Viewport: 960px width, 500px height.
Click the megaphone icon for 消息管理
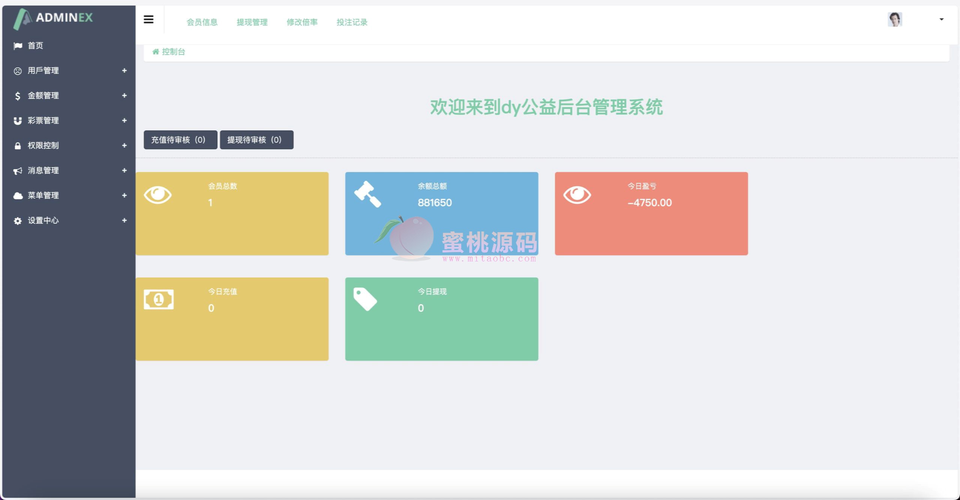pyautogui.click(x=18, y=171)
